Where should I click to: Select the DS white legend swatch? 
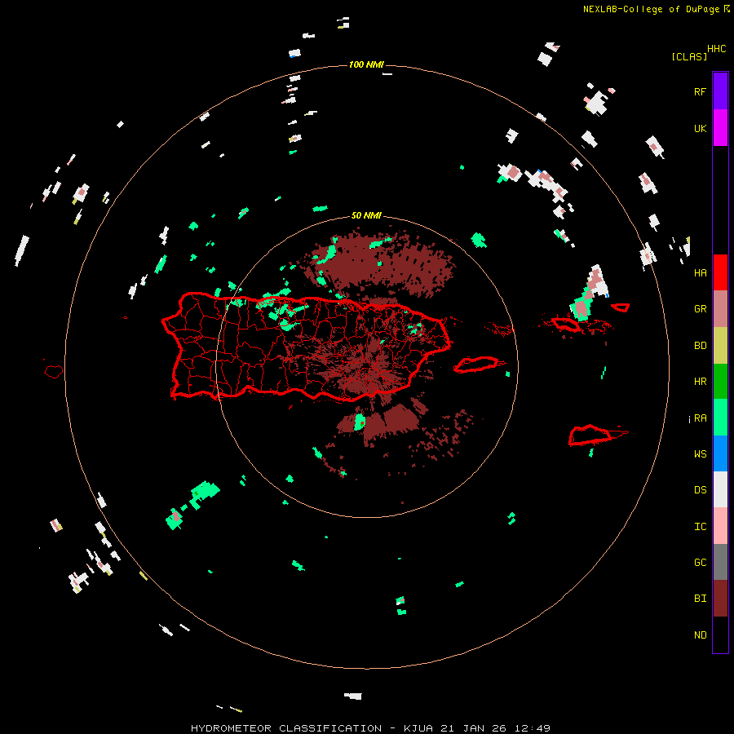point(720,489)
